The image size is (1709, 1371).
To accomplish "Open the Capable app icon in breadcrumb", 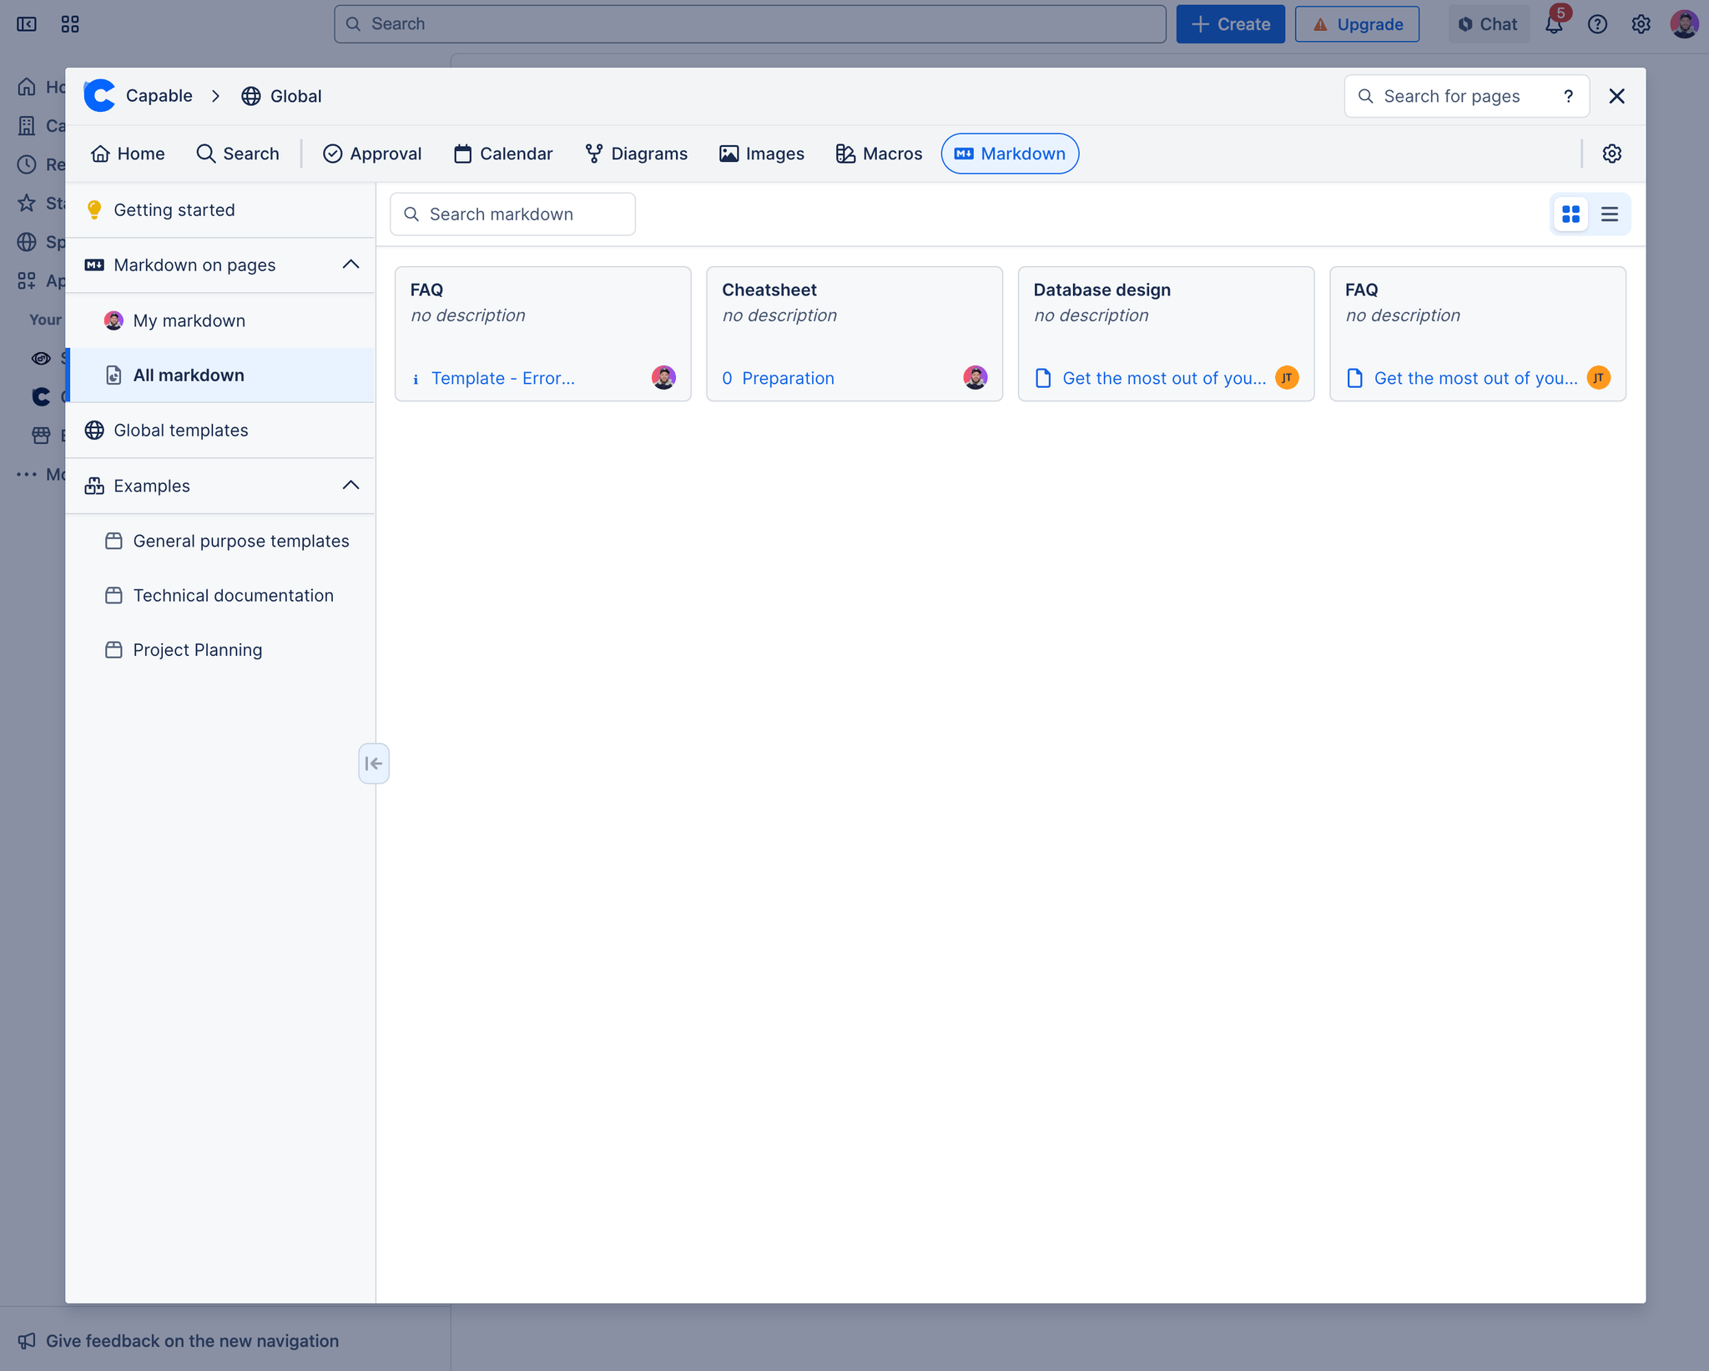I will pyautogui.click(x=99, y=95).
